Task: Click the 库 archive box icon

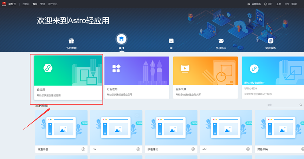Action: (171, 41)
